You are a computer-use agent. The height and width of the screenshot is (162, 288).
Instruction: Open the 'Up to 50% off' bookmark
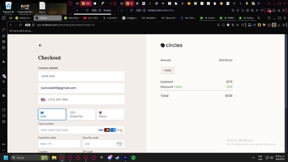(21, 31)
